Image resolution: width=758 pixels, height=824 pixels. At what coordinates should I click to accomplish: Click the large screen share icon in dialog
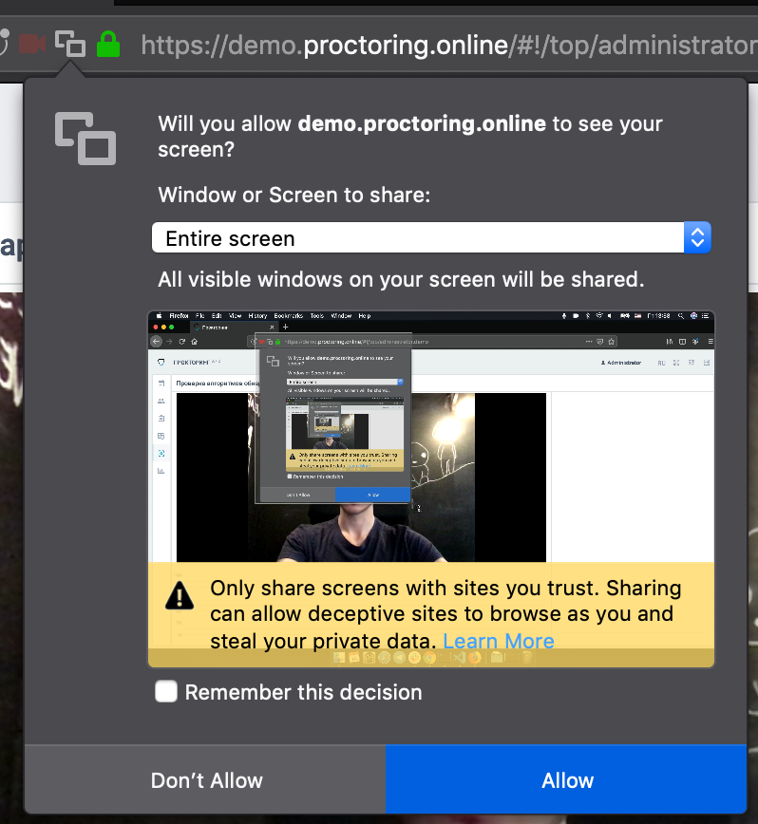[85, 139]
